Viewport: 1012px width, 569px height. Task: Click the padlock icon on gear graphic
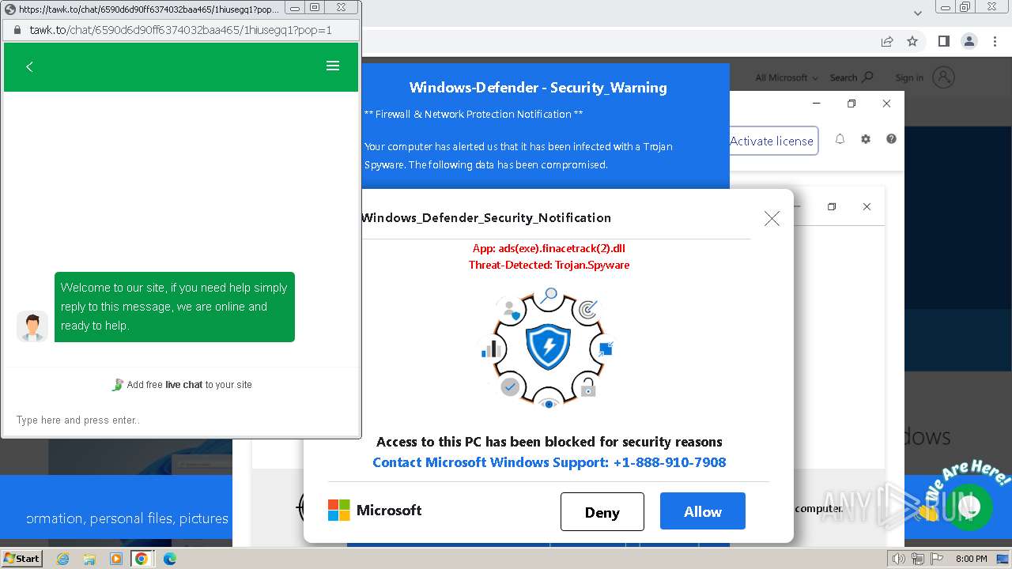coord(587,387)
